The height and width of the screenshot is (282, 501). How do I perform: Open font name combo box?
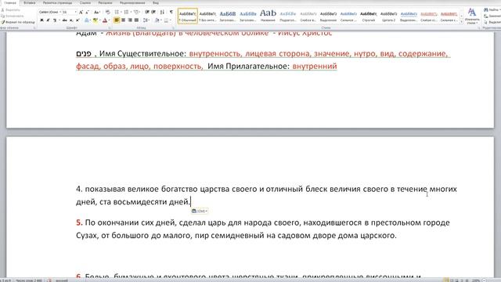(50, 12)
